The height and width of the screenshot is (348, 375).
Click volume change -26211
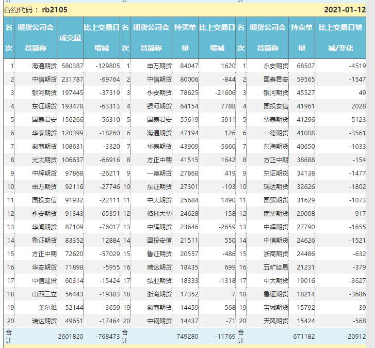click(x=109, y=173)
